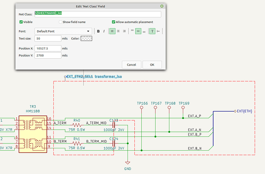Align text to vertical center
The height and width of the screenshot is (174, 265).
(138, 31)
